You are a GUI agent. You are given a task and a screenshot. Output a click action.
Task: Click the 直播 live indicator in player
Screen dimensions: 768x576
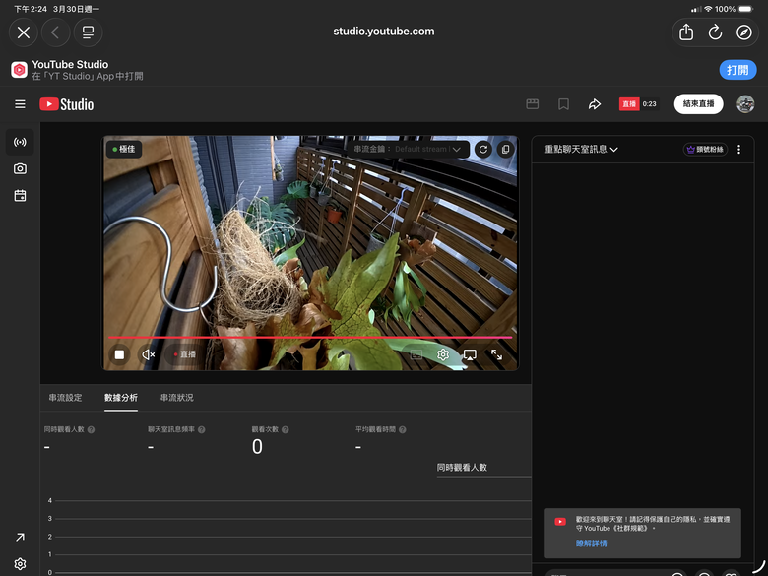(185, 354)
